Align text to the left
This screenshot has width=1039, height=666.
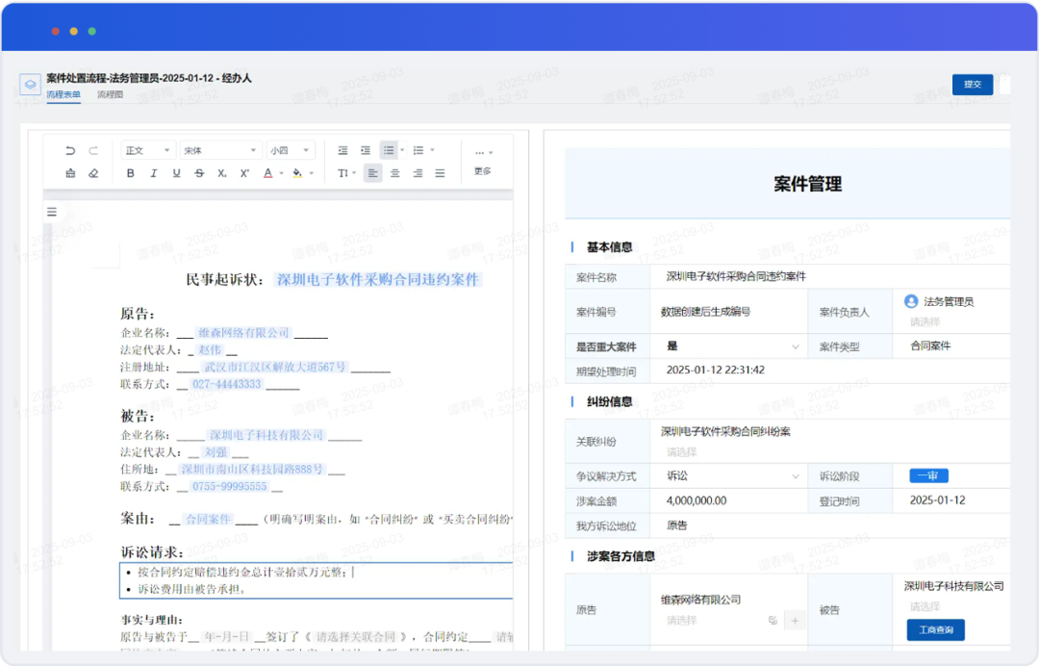coord(373,173)
